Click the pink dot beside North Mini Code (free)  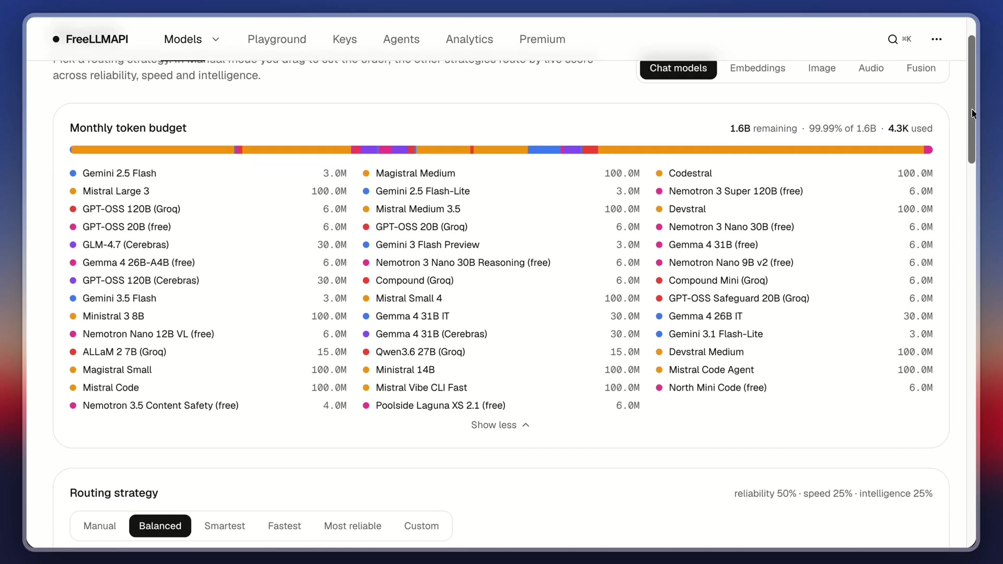(659, 387)
